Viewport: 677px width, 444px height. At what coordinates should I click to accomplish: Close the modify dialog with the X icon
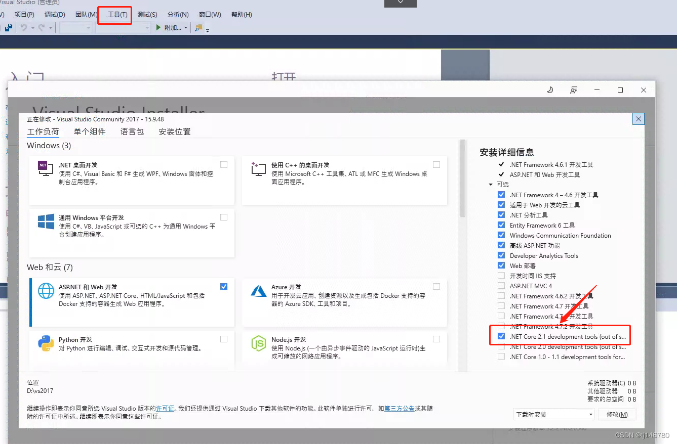pyautogui.click(x=639, y=119)
